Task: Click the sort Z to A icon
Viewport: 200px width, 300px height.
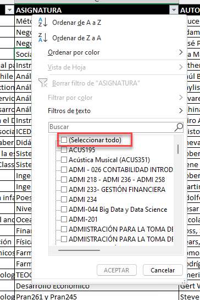Action: point(43,37)
